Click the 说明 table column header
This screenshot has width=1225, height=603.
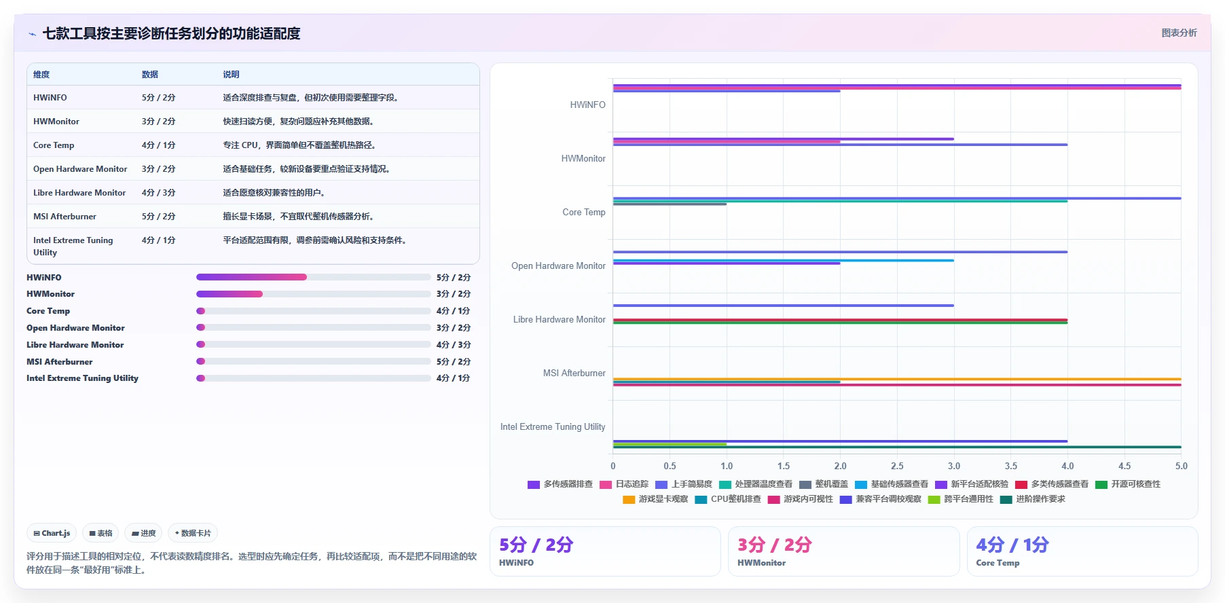coord(232,75)
